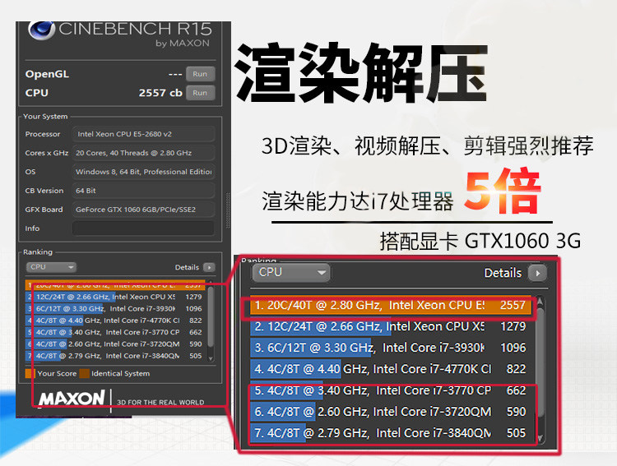
Task: Select i7-3770 row scoring 662 in left list
Action: pyautogui.click(x=115, y=332)
